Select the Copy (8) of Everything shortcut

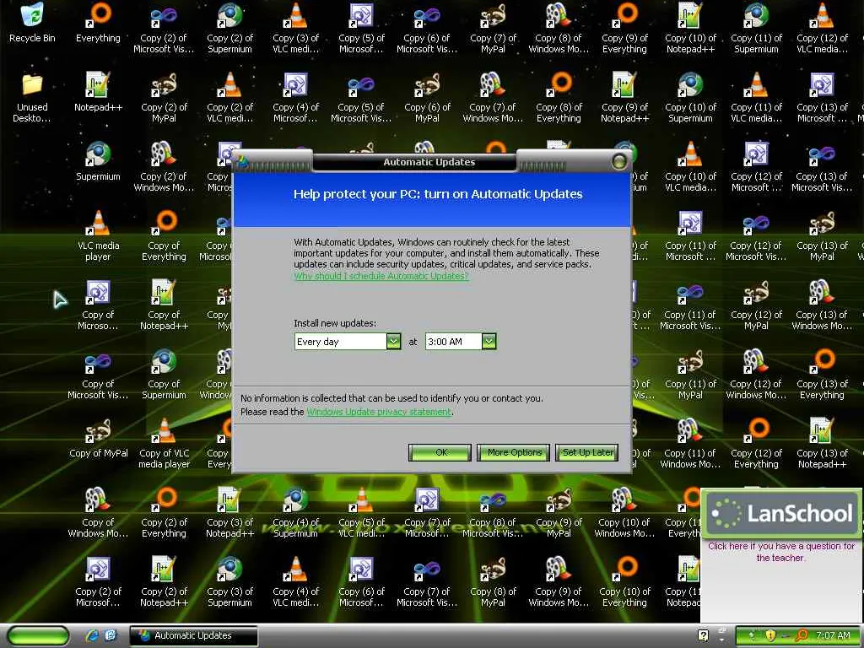pos(559,97)
